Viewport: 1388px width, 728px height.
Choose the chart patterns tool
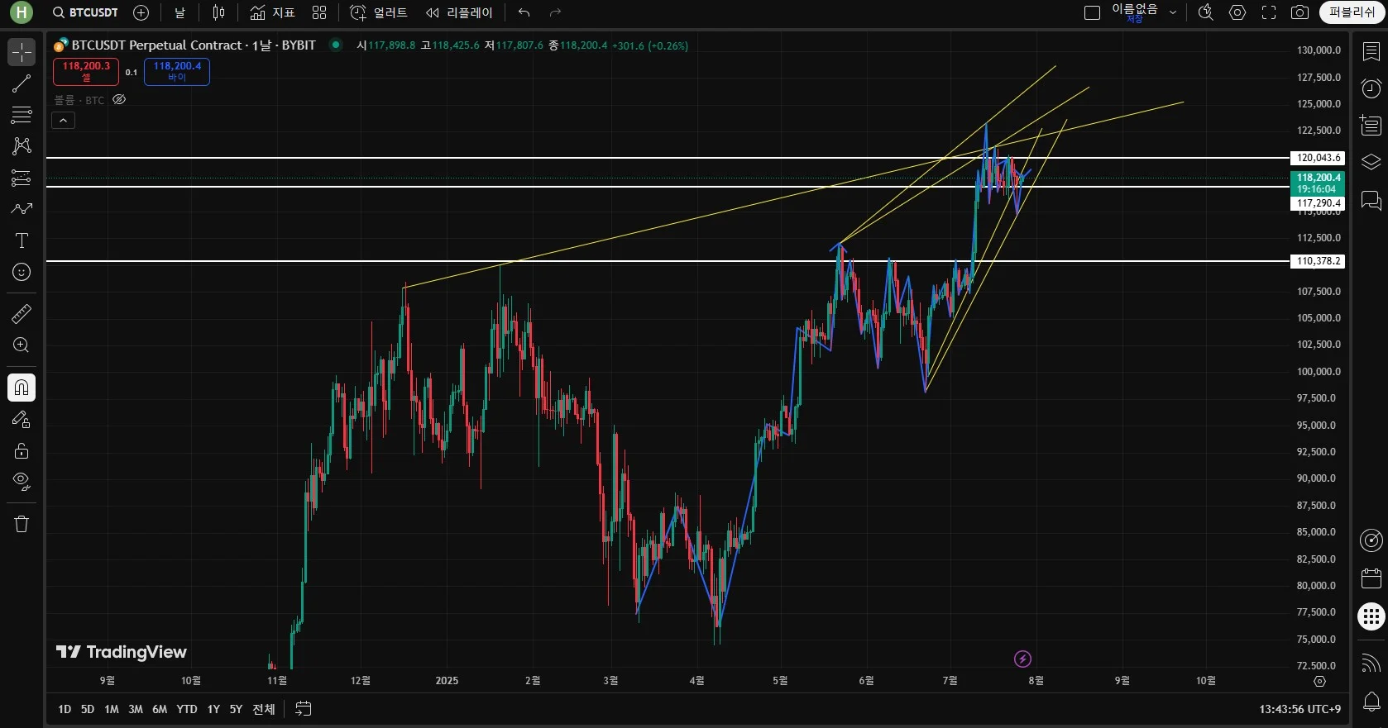click(x=22, y=146)
